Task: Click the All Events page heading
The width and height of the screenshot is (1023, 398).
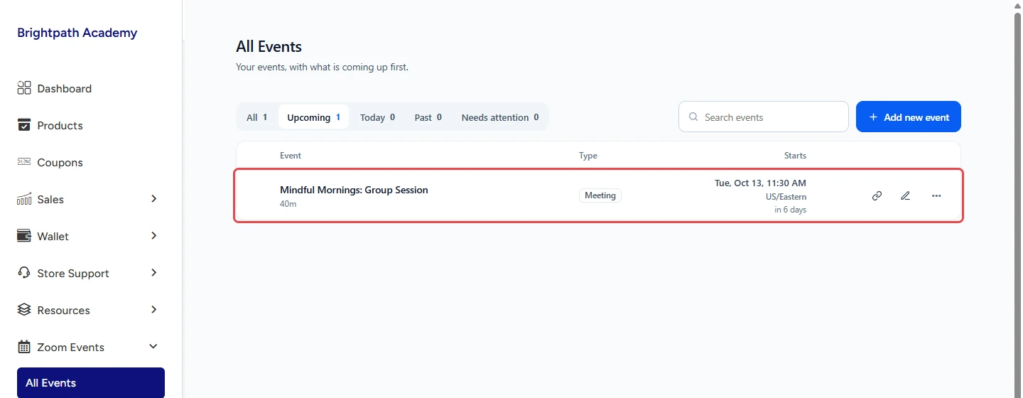Action: click(x=269, y=47)
